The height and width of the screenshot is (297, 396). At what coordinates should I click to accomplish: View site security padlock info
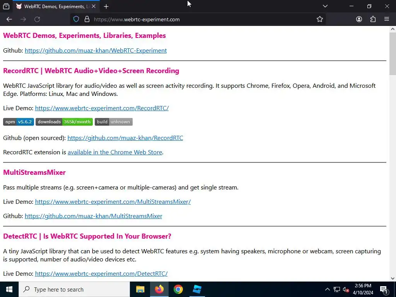tap(87, 19)
